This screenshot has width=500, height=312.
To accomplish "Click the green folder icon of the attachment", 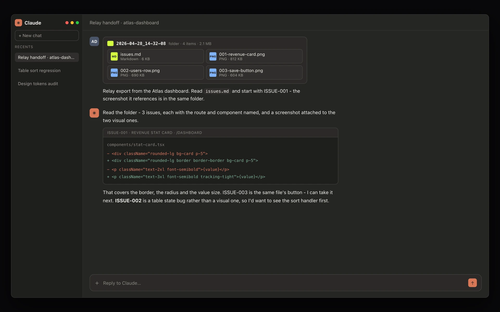I will pyautogui.click(x=110, y=43).
